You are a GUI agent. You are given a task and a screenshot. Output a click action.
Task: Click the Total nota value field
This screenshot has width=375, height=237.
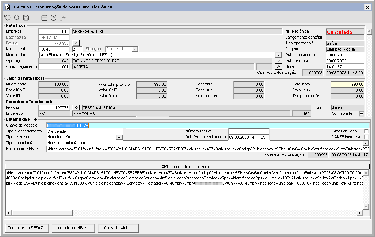click(x=348, y=84)
